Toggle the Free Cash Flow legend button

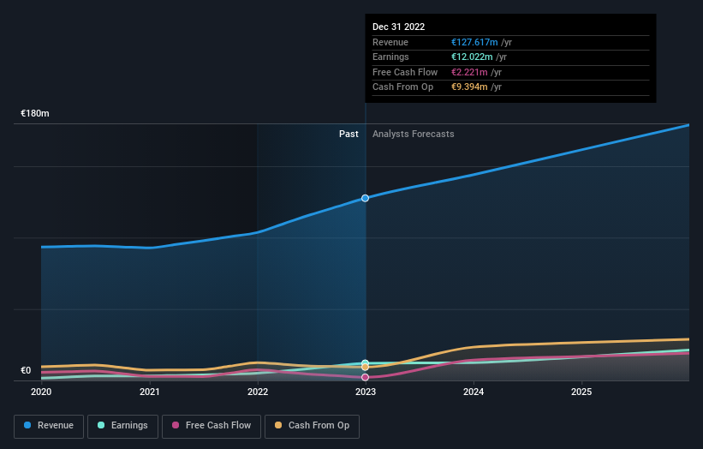click(x=211, y=426)
